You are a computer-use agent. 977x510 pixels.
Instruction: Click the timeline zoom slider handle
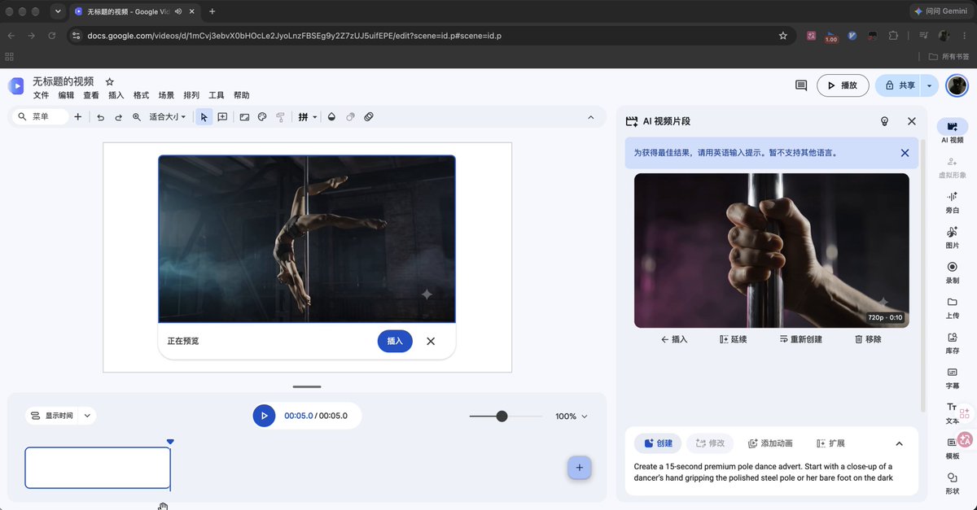point(502,416)
